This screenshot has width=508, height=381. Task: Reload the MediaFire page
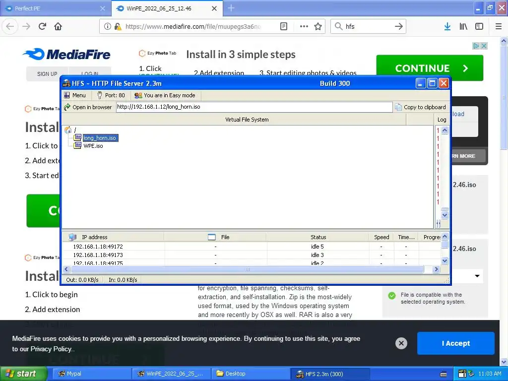pos(43,26)
